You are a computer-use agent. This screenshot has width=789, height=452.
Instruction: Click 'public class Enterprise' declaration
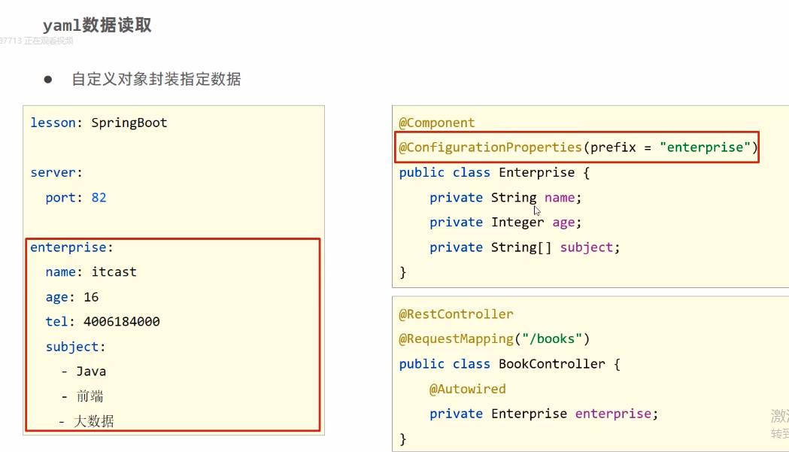[494, 172]
